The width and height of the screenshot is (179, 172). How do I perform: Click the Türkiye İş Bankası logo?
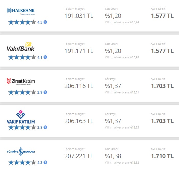[21, 152]
